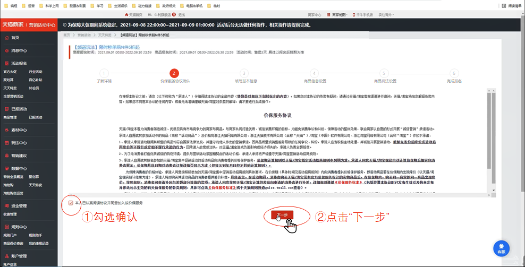The height and width of the screenshot is (267, 525).
Task: Click 退出 logout link
Action: 182,15
